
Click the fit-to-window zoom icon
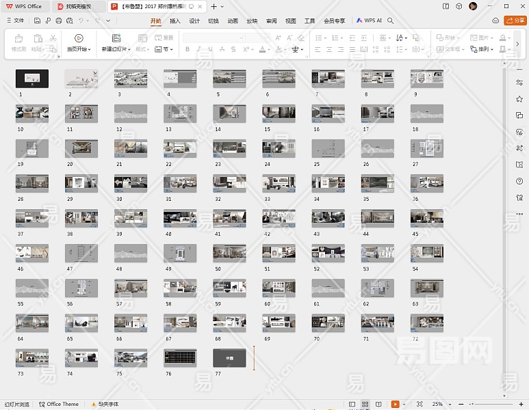(420, 405)
